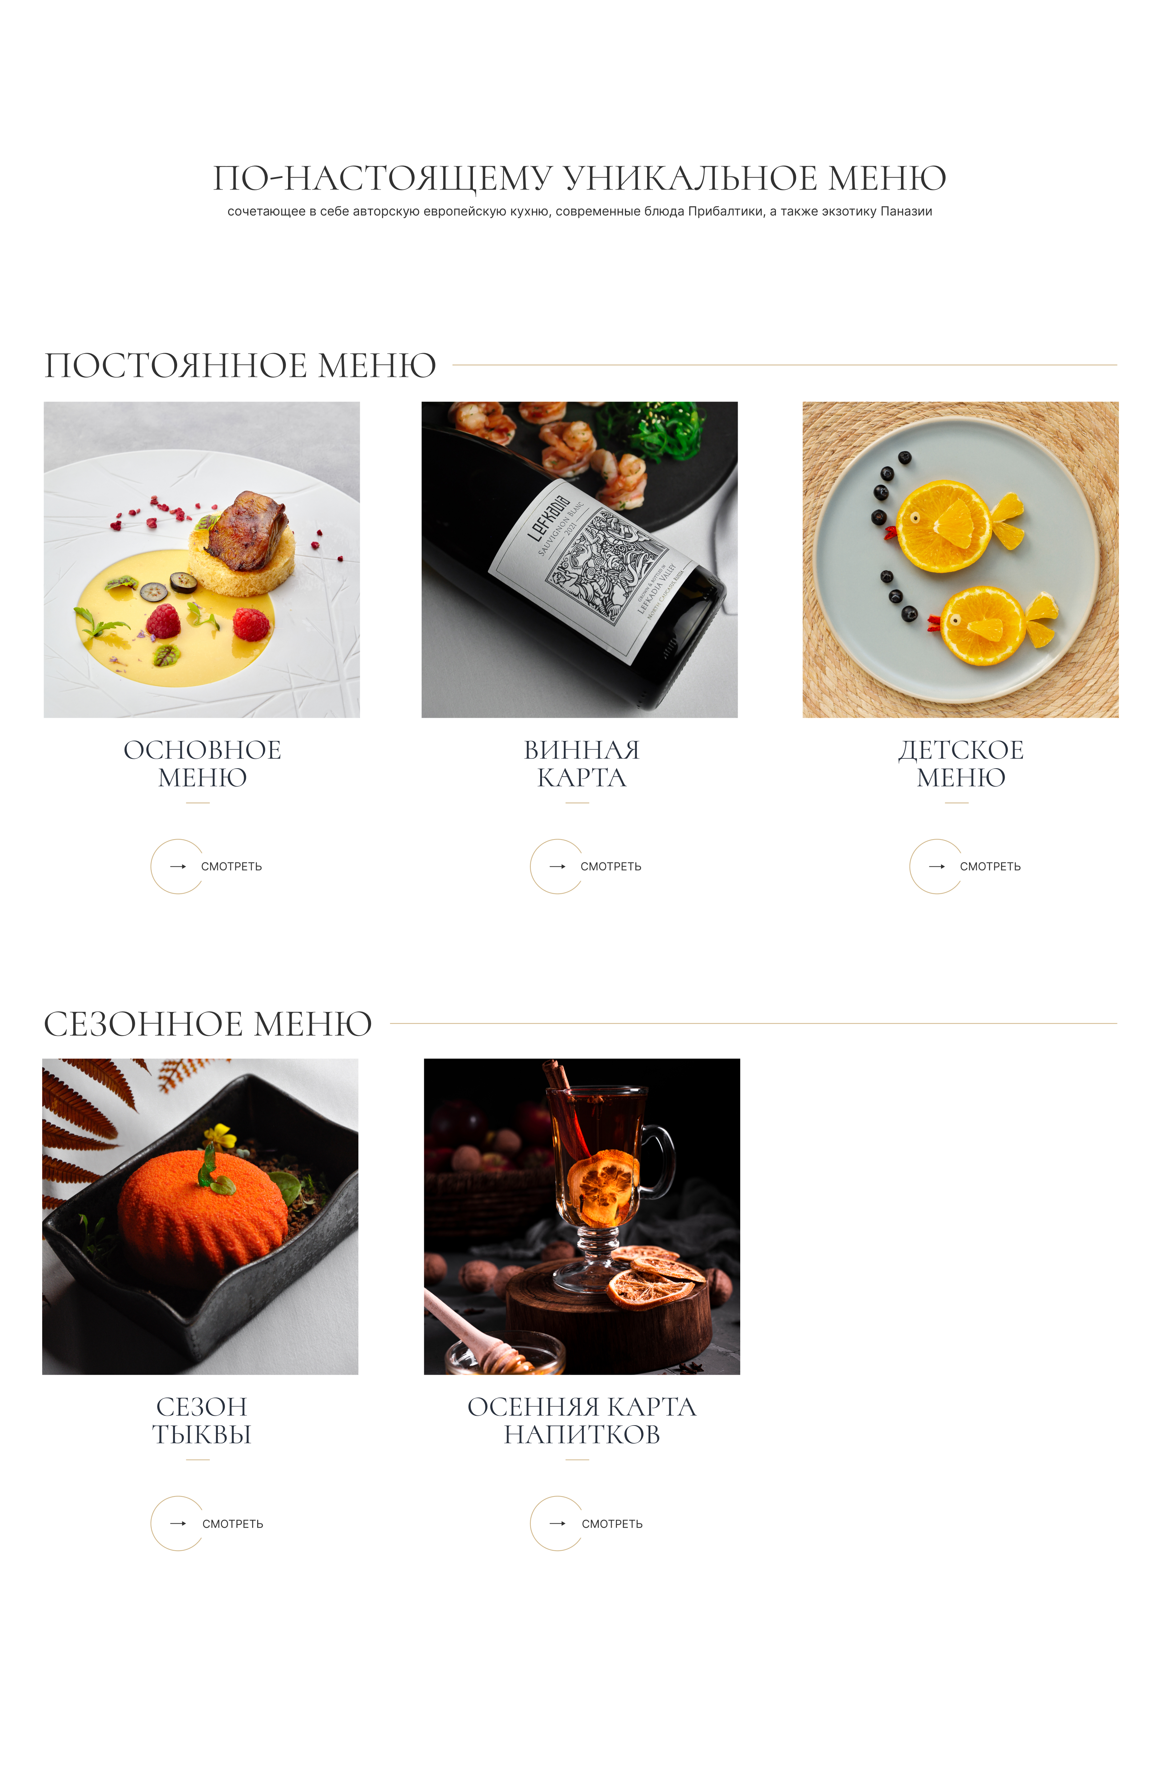1164x1770 pixels.
Task: Click the arrow circle icon under Сезон тыквы
Action: 178,1523
